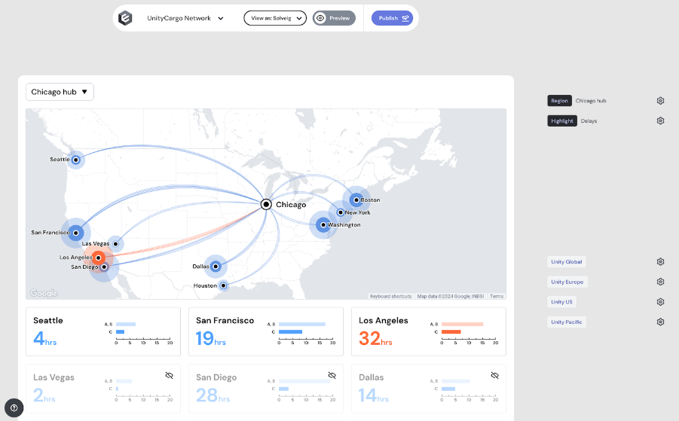Open settings gear for Unity Europe

[x=660, y=282]
